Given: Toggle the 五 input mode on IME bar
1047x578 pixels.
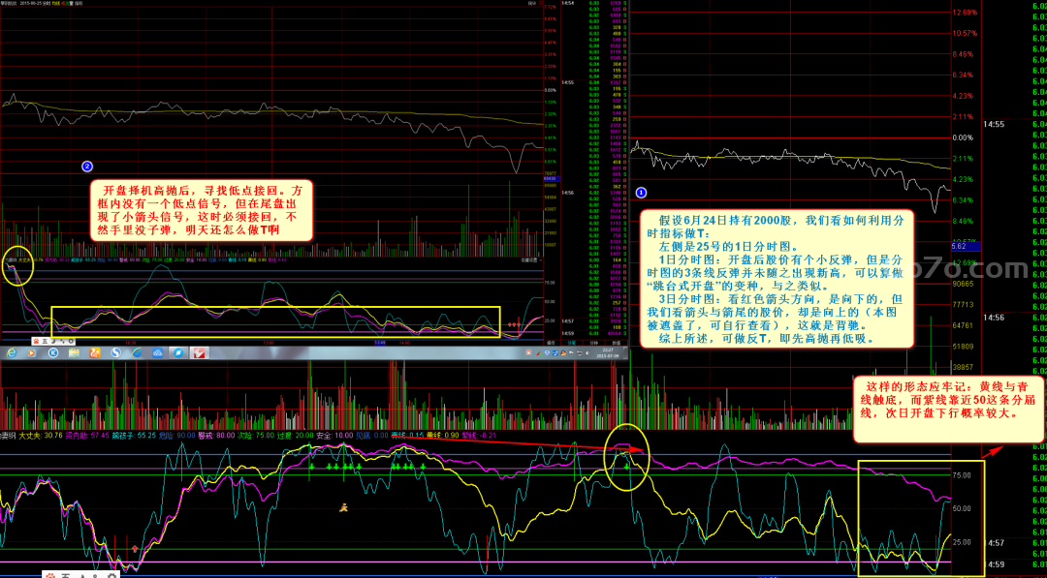Looking at the screenshot, I should click(45, 342).
